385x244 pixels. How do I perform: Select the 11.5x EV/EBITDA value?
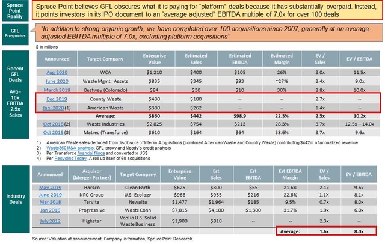[x=359, y=72]
